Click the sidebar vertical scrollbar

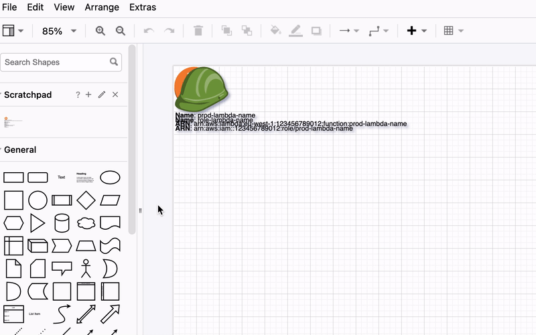(x=132, y=139)
